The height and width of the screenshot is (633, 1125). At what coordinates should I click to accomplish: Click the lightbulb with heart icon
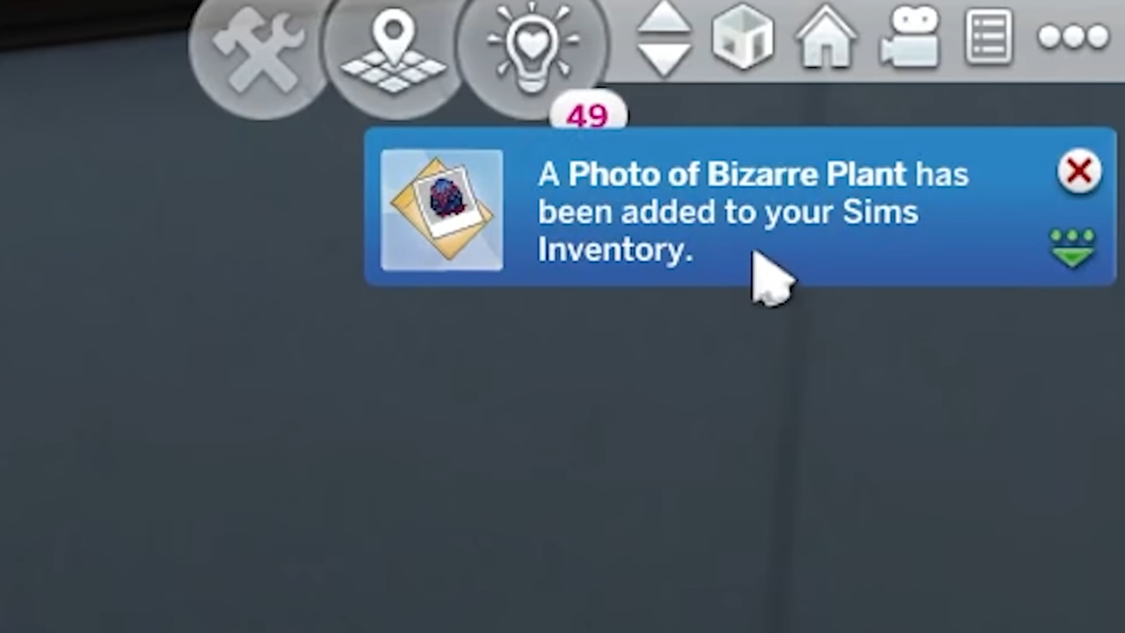tap(532, 49)
